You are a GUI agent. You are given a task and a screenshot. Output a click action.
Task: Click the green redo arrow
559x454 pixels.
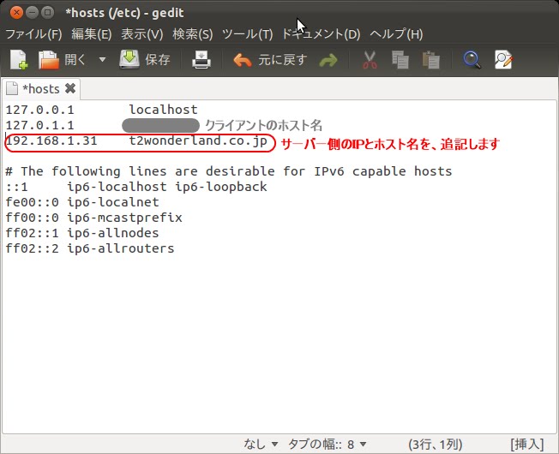pyautogui.click(x=328, y=60)
